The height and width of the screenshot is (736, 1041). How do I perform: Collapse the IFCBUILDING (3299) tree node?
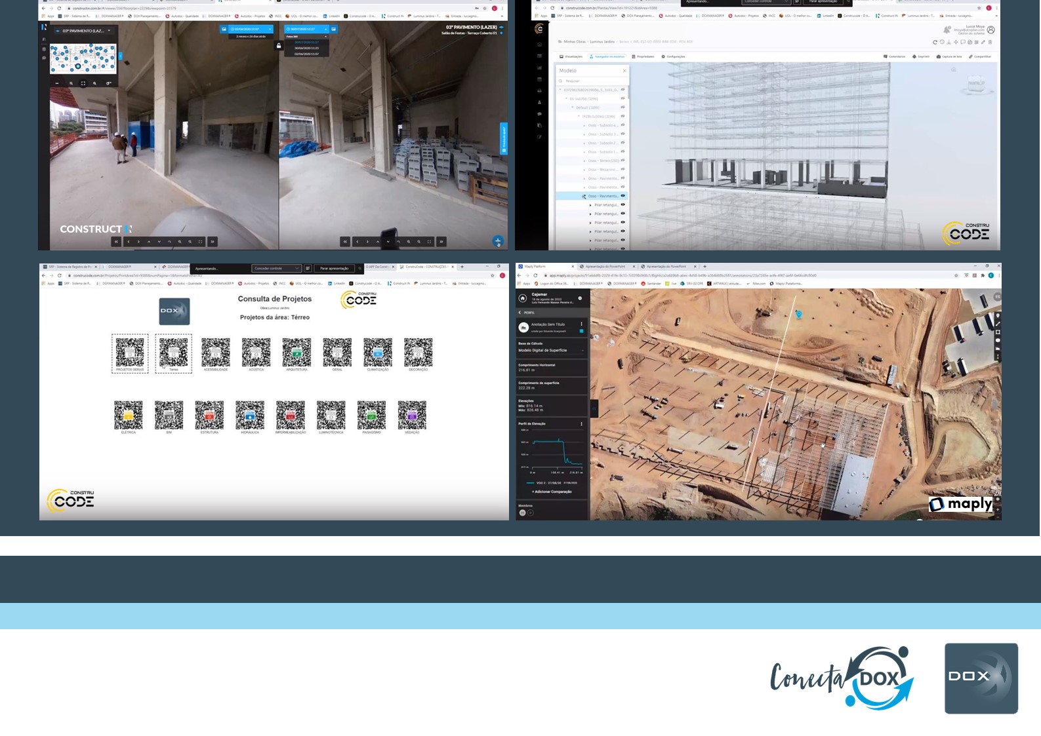[579, 116]
